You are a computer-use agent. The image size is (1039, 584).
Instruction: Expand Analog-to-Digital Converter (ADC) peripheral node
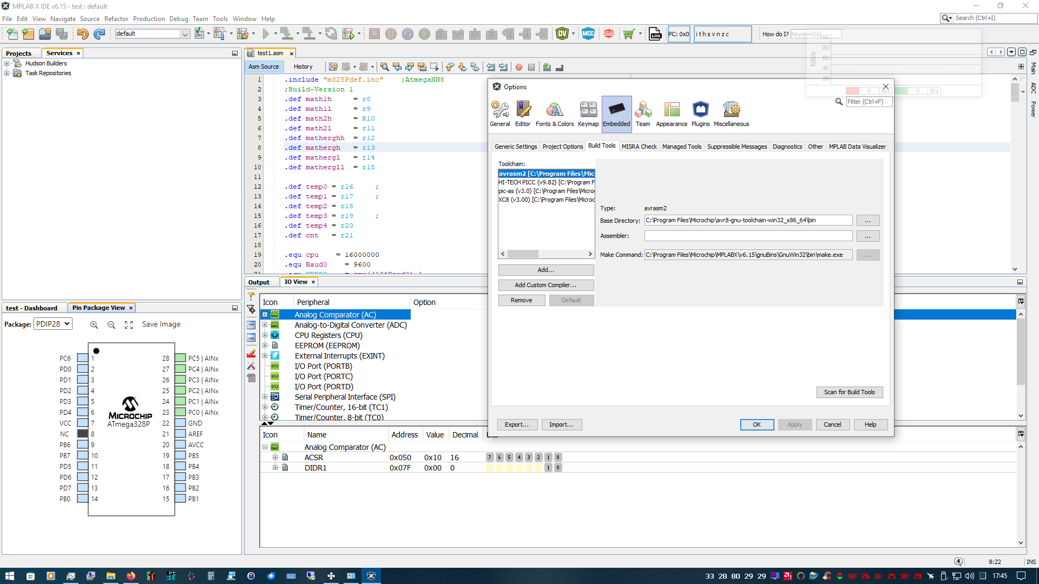click(x=265, y=325)
